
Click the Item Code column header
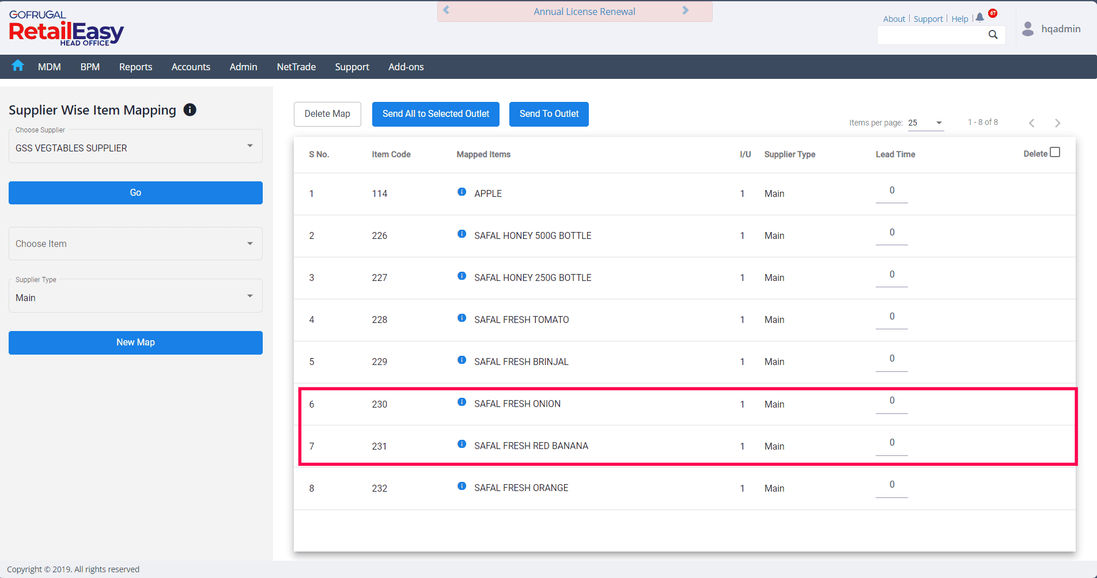[391, 154]
